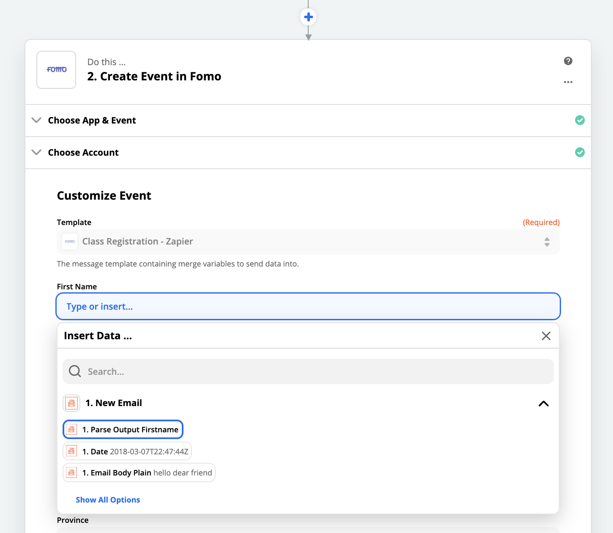
Task: Click Choose Account green checkmark
Action: coord(580,152)
